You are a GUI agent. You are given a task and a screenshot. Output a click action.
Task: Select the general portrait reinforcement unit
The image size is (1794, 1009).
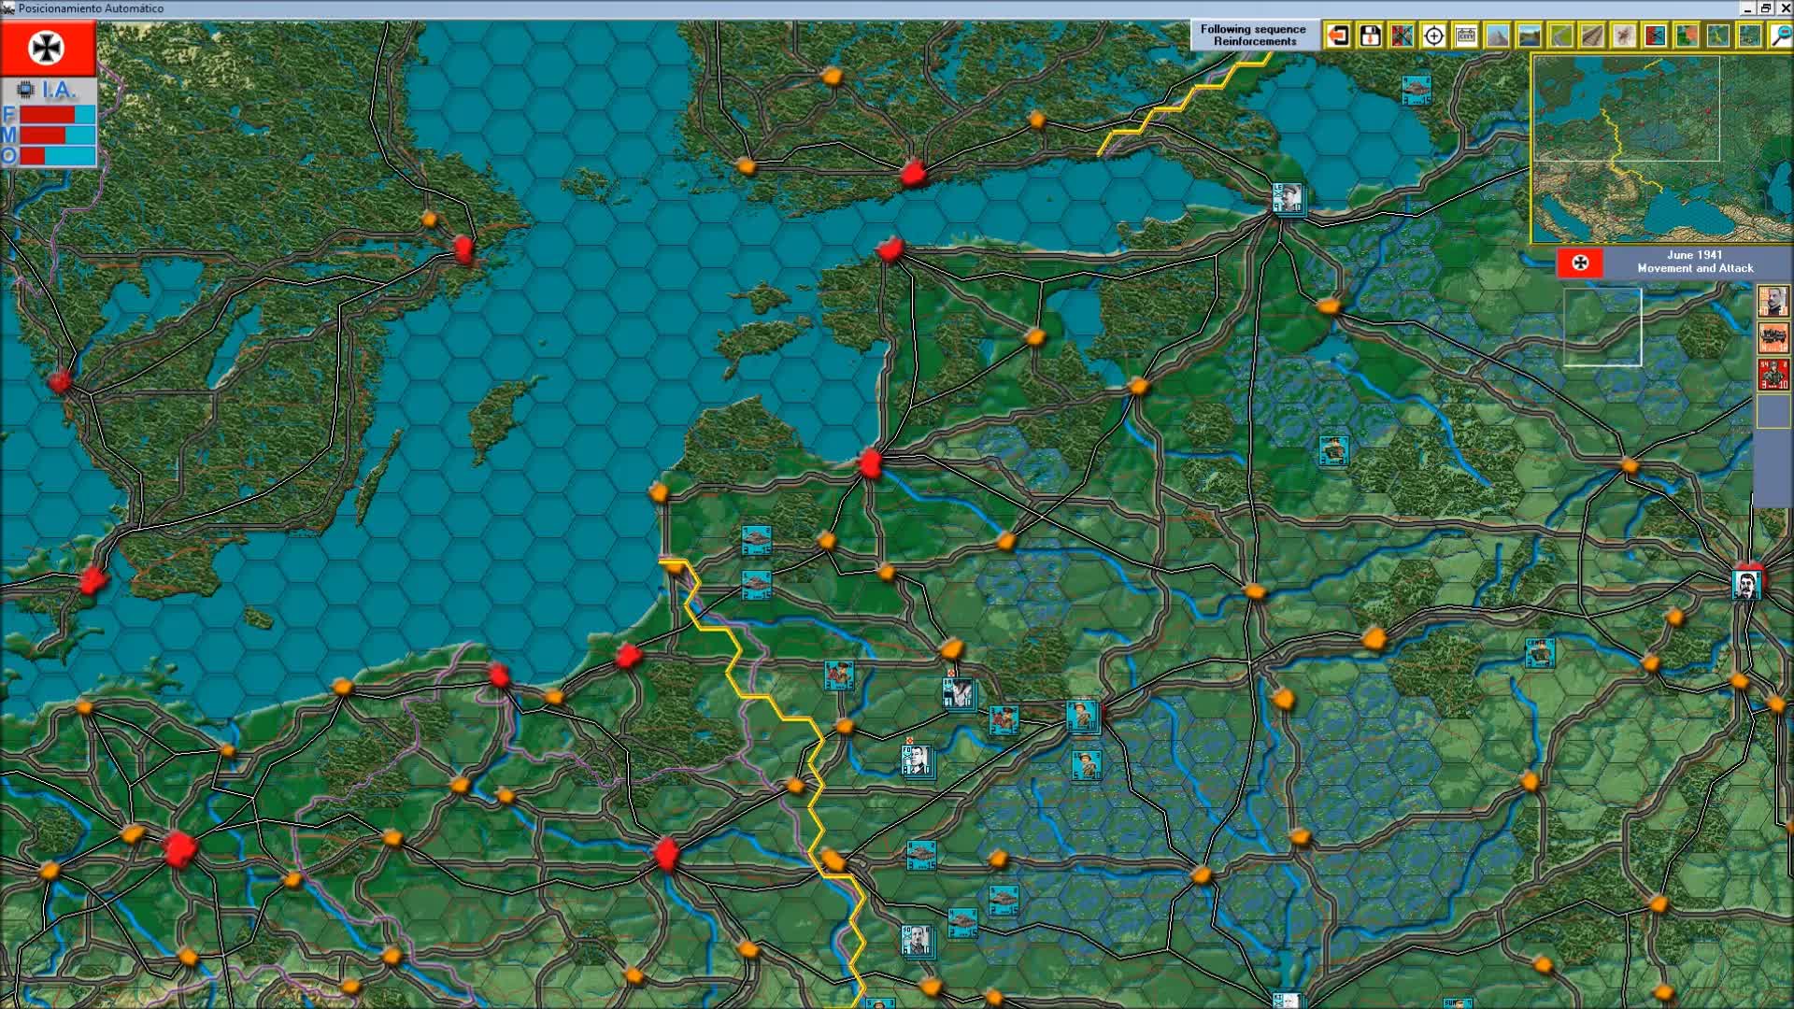1773,301
